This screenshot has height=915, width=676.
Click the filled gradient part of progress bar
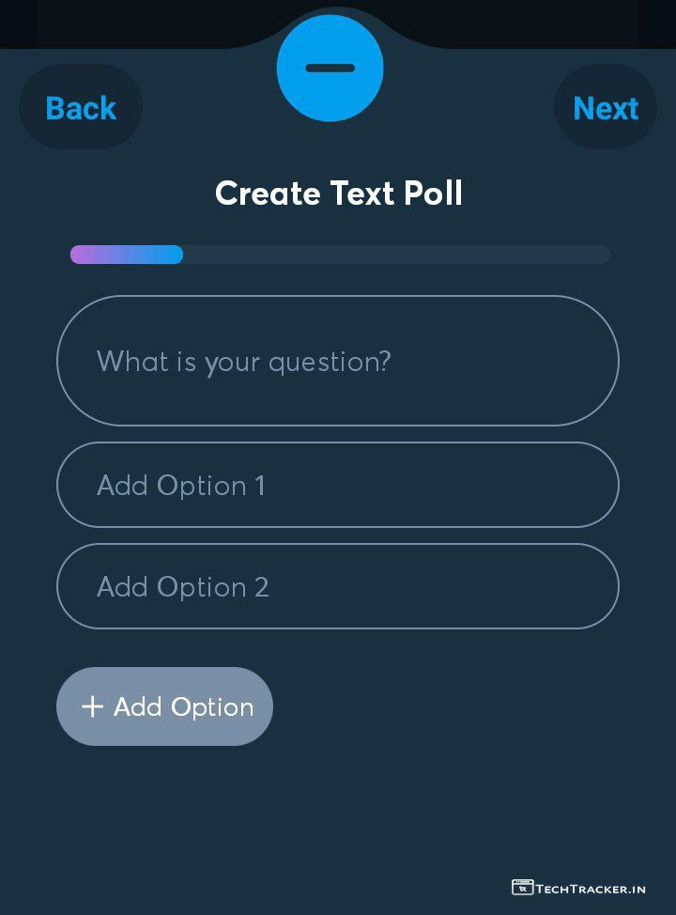[127, 255]
